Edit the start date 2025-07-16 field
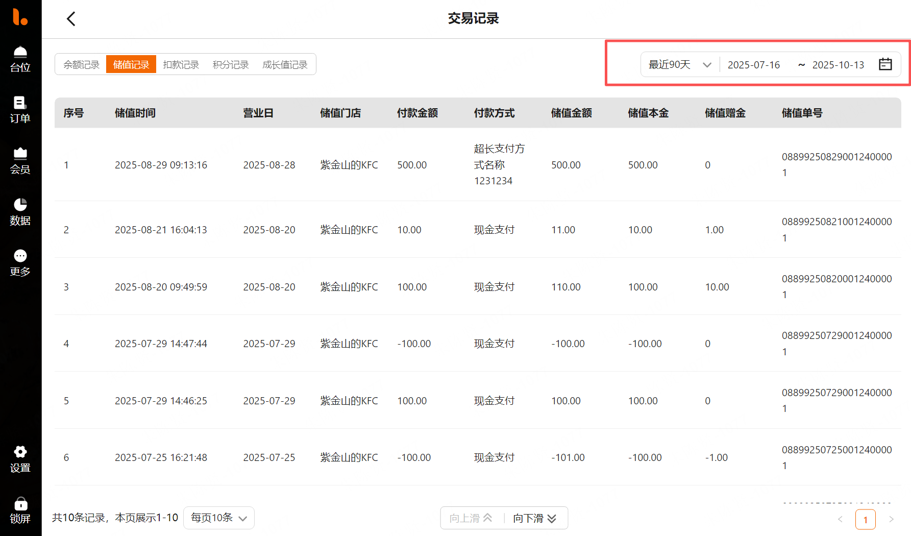911x536 pixels. (x=754, y=65)
